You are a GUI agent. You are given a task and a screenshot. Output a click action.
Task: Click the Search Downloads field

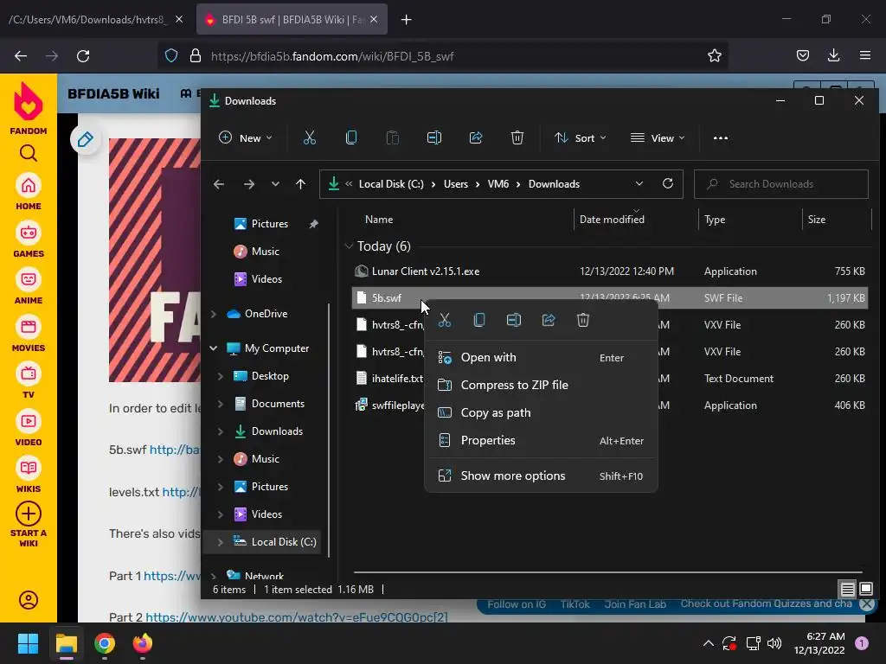(x=781, y=184)
